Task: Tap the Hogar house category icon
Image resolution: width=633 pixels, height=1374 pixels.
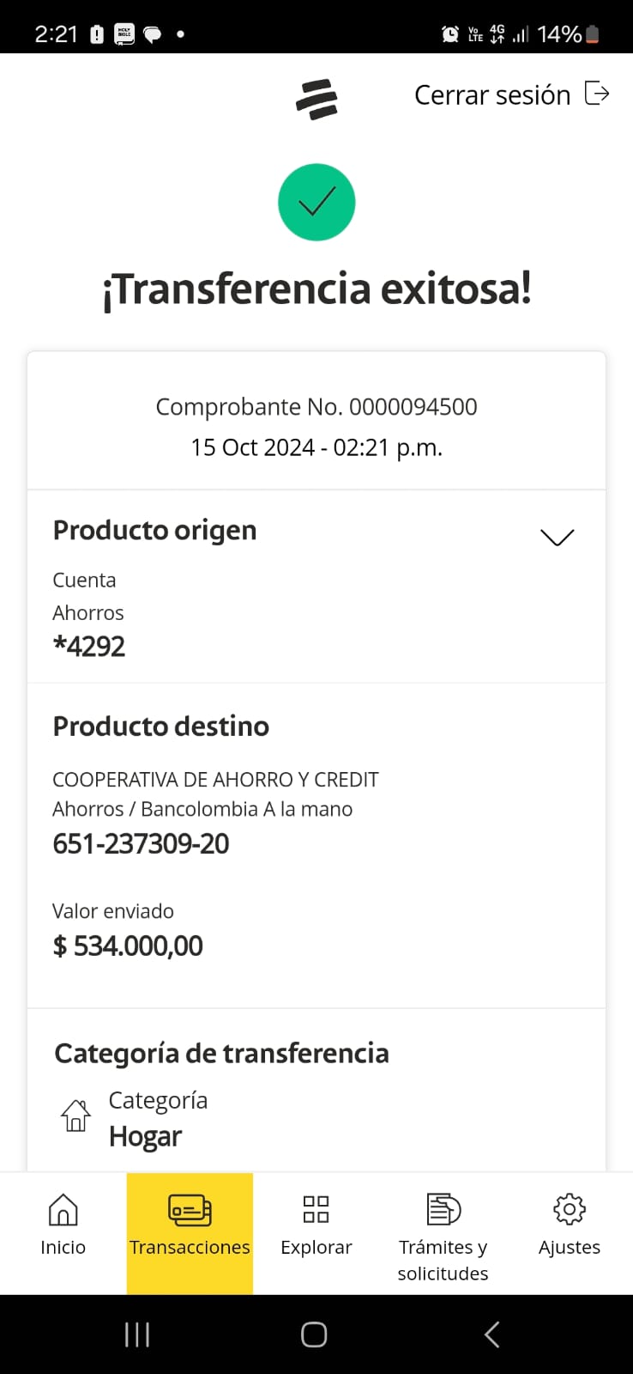Action: pyautogui.click(x=75, y=1116)
